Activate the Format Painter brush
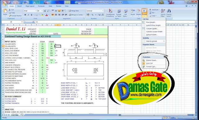Image resolution: width=199 pixels, height=120 pixels. click(10, 16)
